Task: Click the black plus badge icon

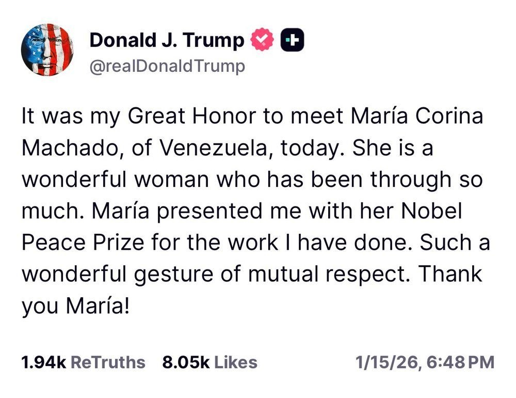Action: pos(292,40)
